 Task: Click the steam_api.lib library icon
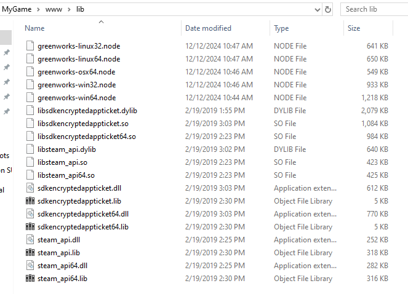click(30, 253)
